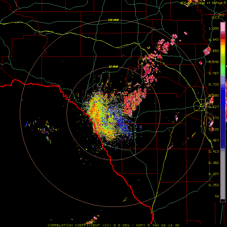Select the 0.467 scale value
This screenshot has width=227, height=227.
click(x=214, y=140)
